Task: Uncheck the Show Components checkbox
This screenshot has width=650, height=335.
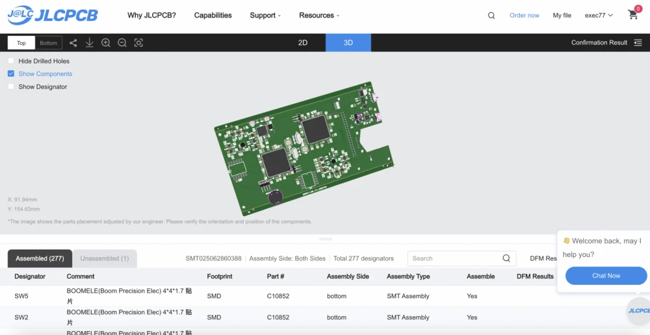Action: (11, 74)
